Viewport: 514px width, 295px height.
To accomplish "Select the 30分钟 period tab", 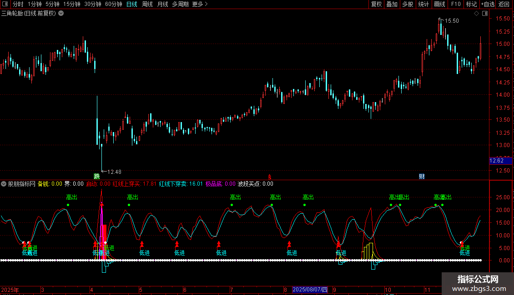I will 92,4.
